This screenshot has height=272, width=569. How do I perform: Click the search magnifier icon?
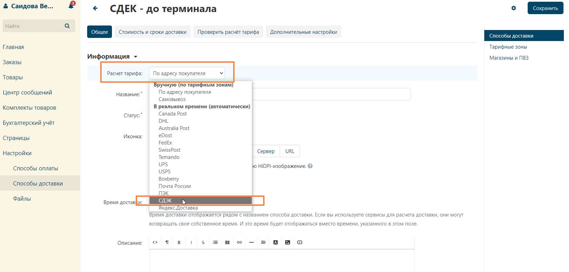point(67,26)
